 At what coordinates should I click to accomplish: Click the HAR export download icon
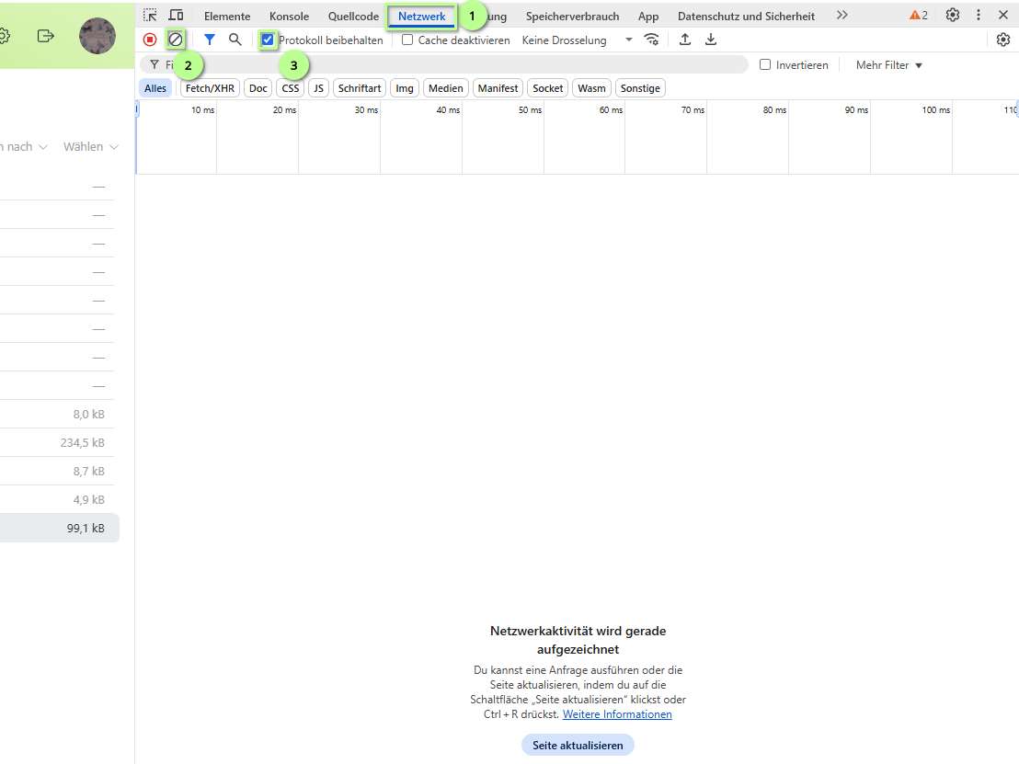(711, 40)
